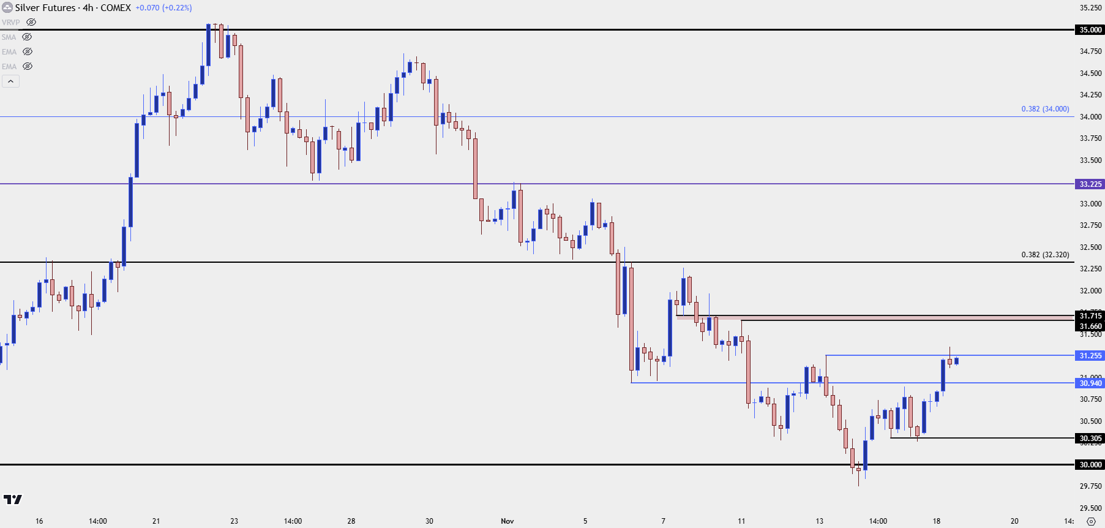
Task: Select the blue 31.255 price tag
Action: tap(1090, 355)
